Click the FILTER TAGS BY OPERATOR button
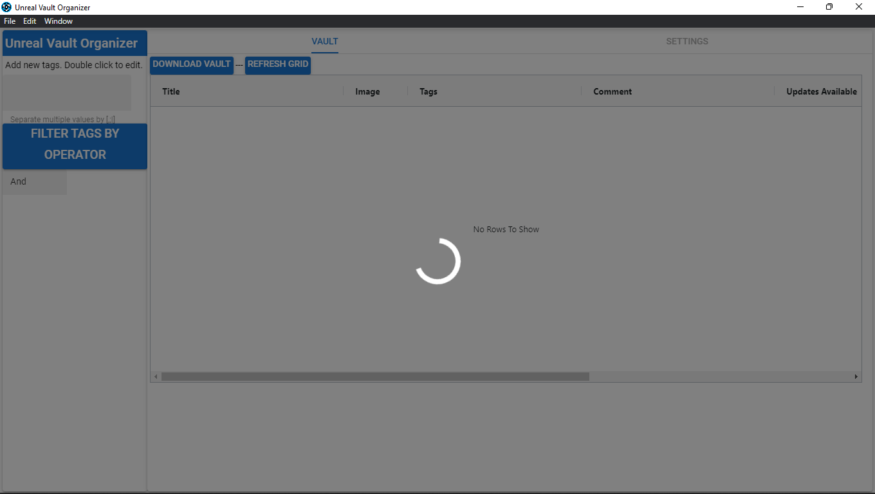Image resolution: width=875 pixels, height=494 pixels. (75, 146)
